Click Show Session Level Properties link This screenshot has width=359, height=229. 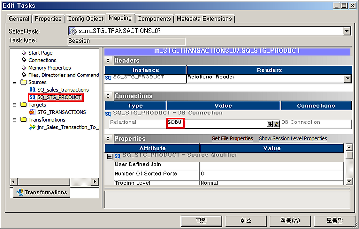[293, 139]
